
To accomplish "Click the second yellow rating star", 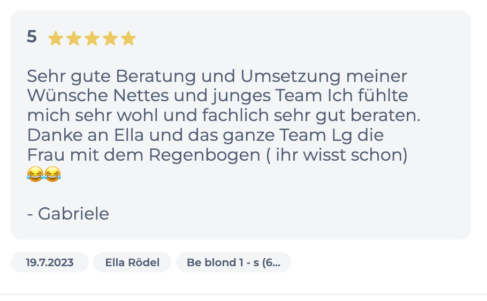I will tap(74, 39).
